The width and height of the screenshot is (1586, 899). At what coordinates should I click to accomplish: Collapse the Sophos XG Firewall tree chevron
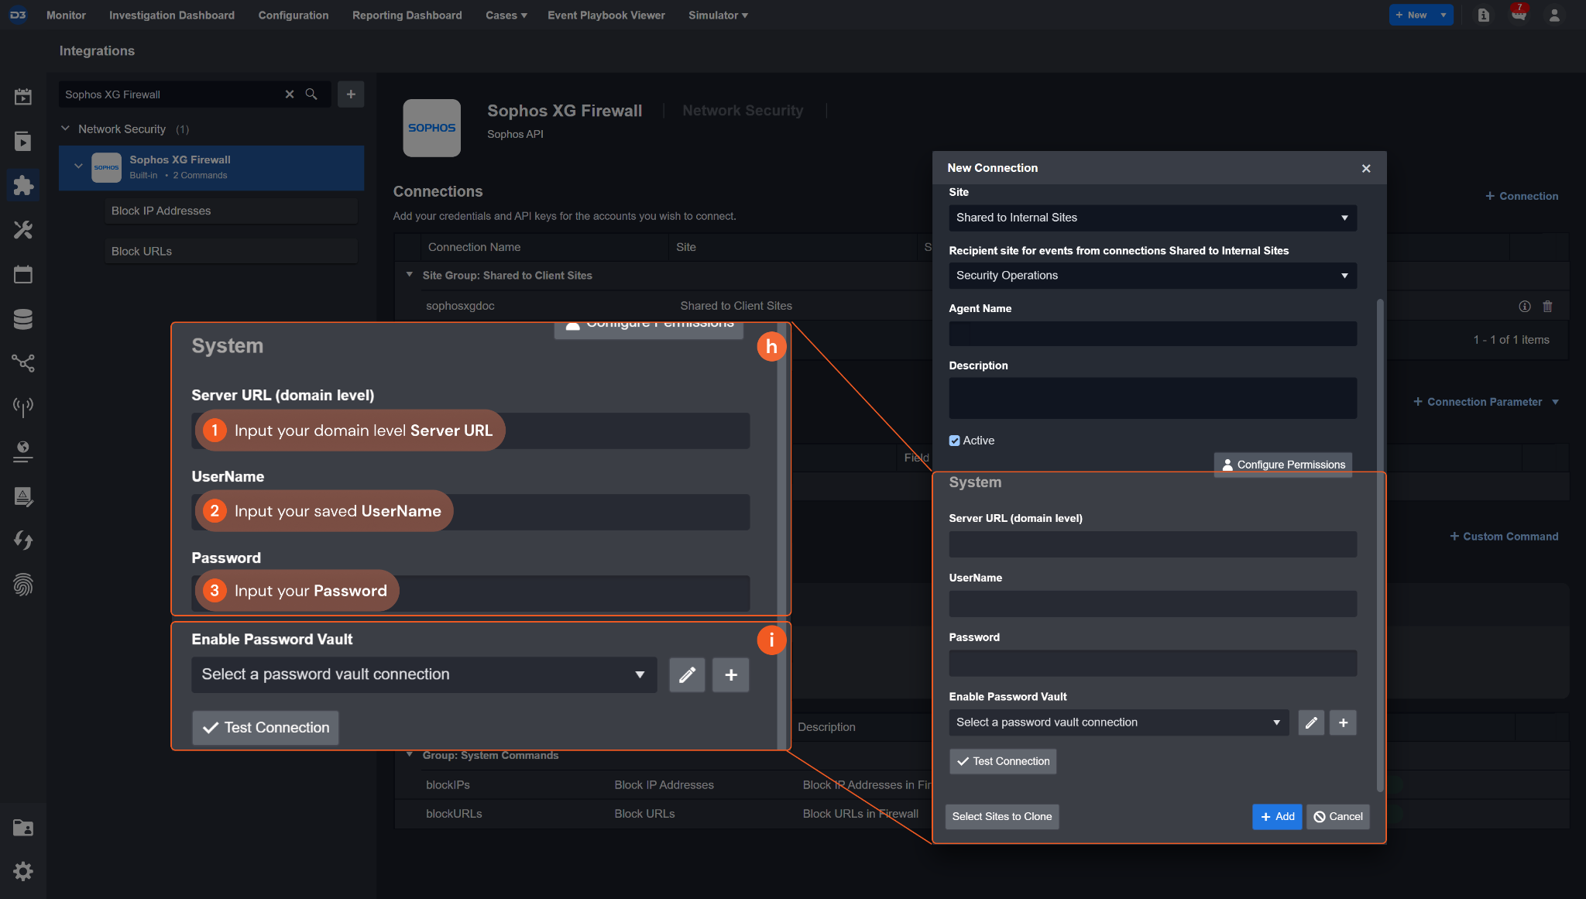78,166
